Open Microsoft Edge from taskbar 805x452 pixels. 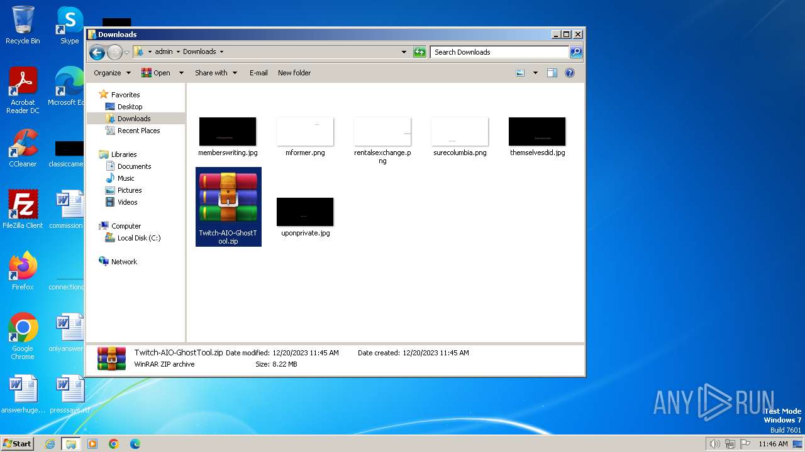coord(135,444)
